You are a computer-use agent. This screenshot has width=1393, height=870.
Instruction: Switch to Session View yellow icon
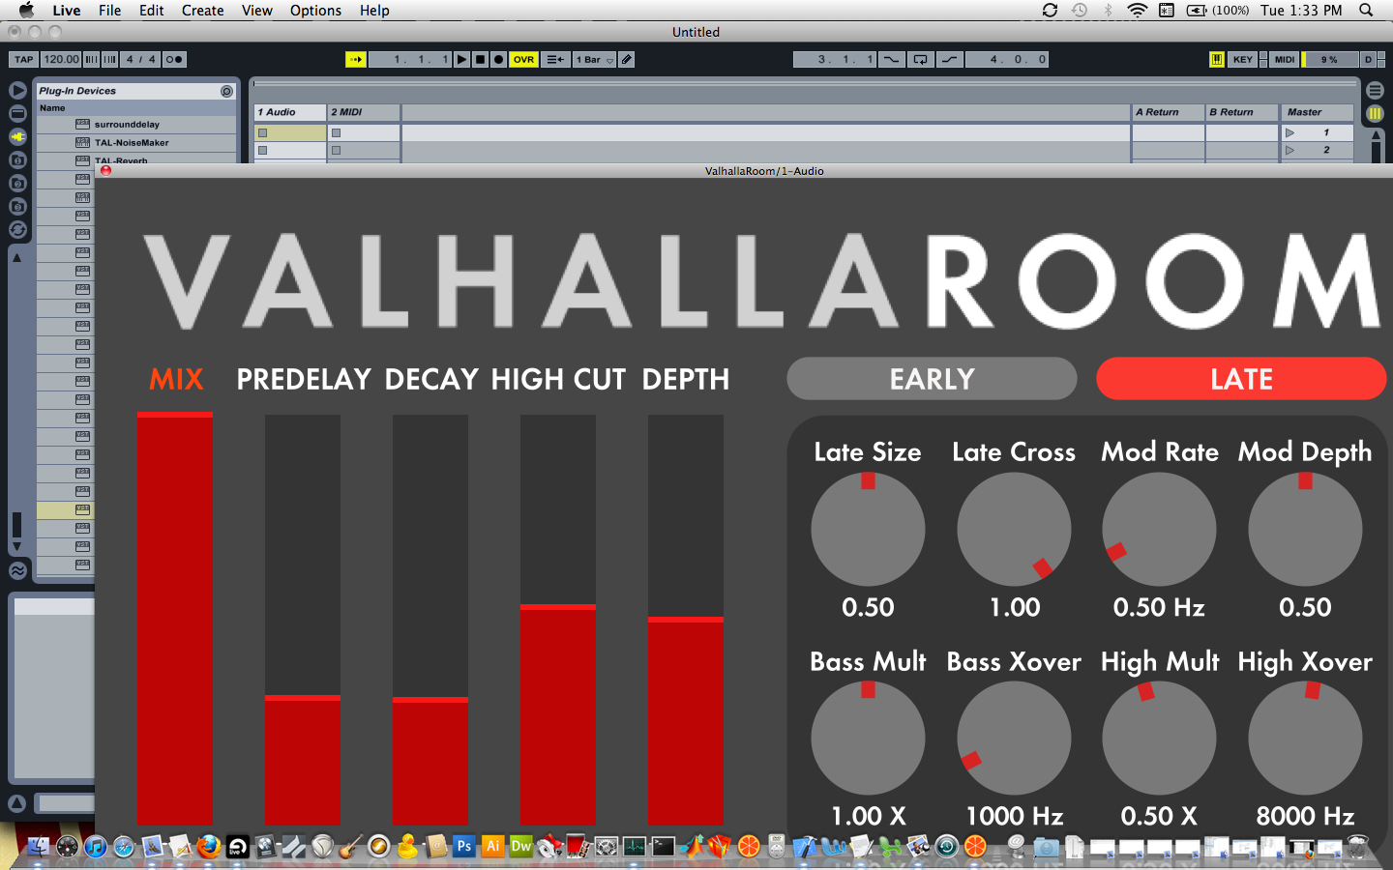[1375, 113]
